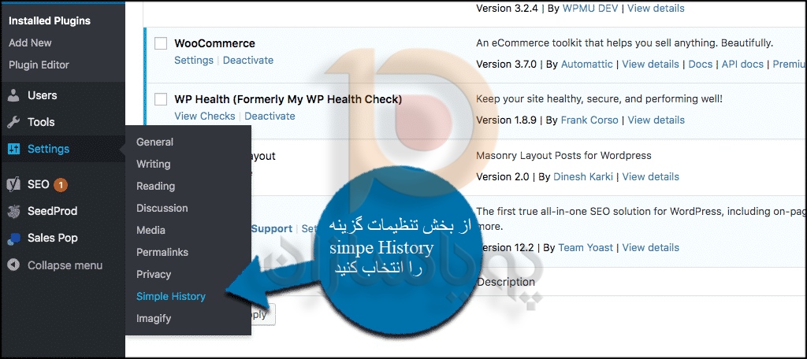
Task: Click the orange SEO notification badge
Action: click(x=61, y=184)
